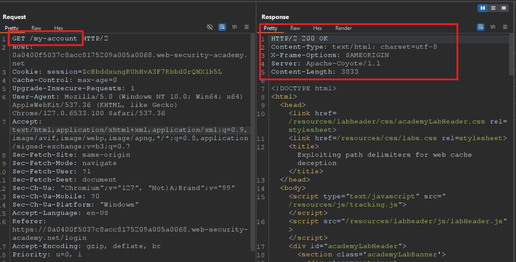Click the '<!DOCTYPE html>' line in response

tap(304, 88)
